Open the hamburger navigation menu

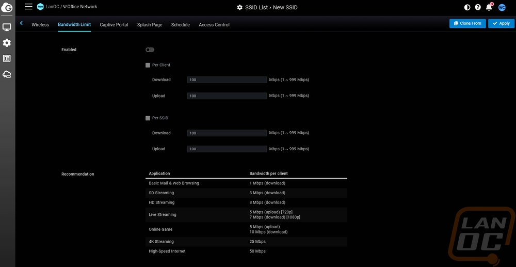tap(28, 7)
